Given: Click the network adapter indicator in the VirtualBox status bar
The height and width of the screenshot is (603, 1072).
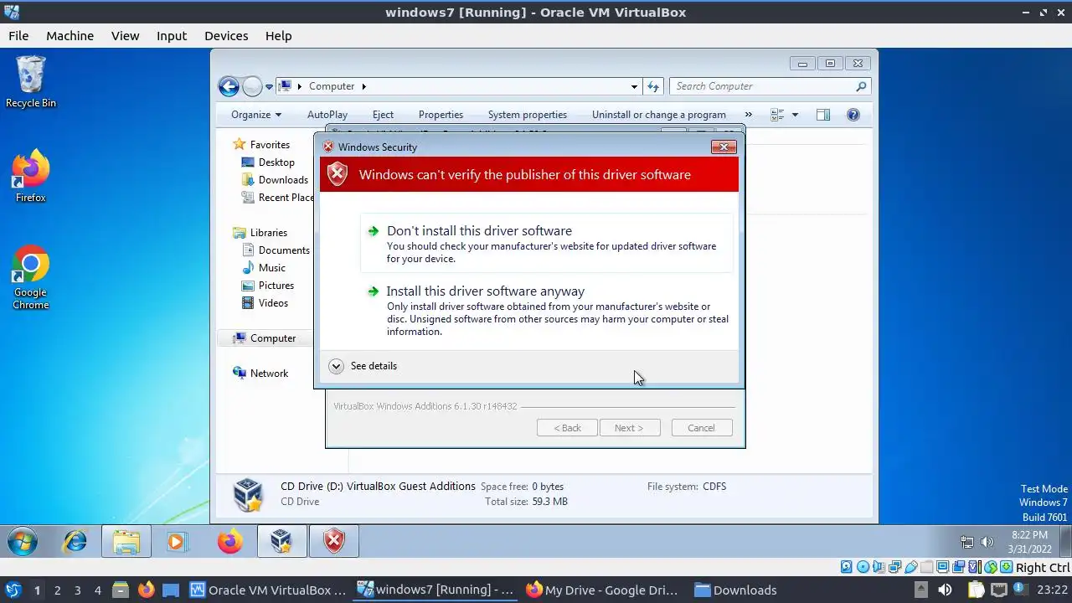Looking at the screenshot, I should point(894,567).
